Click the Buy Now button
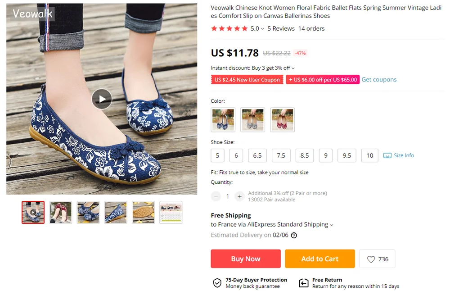 tap(245, 259)
